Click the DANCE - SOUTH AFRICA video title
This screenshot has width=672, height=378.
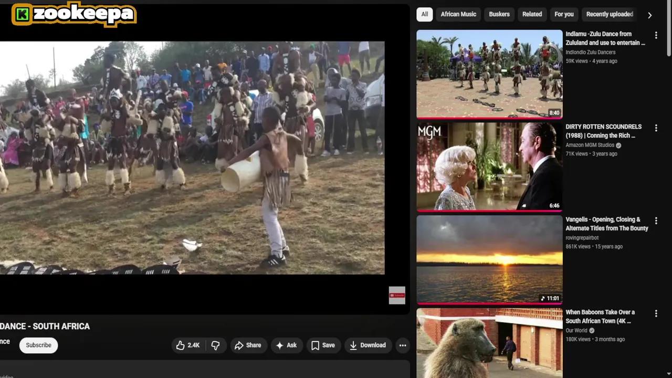point(45,326)
